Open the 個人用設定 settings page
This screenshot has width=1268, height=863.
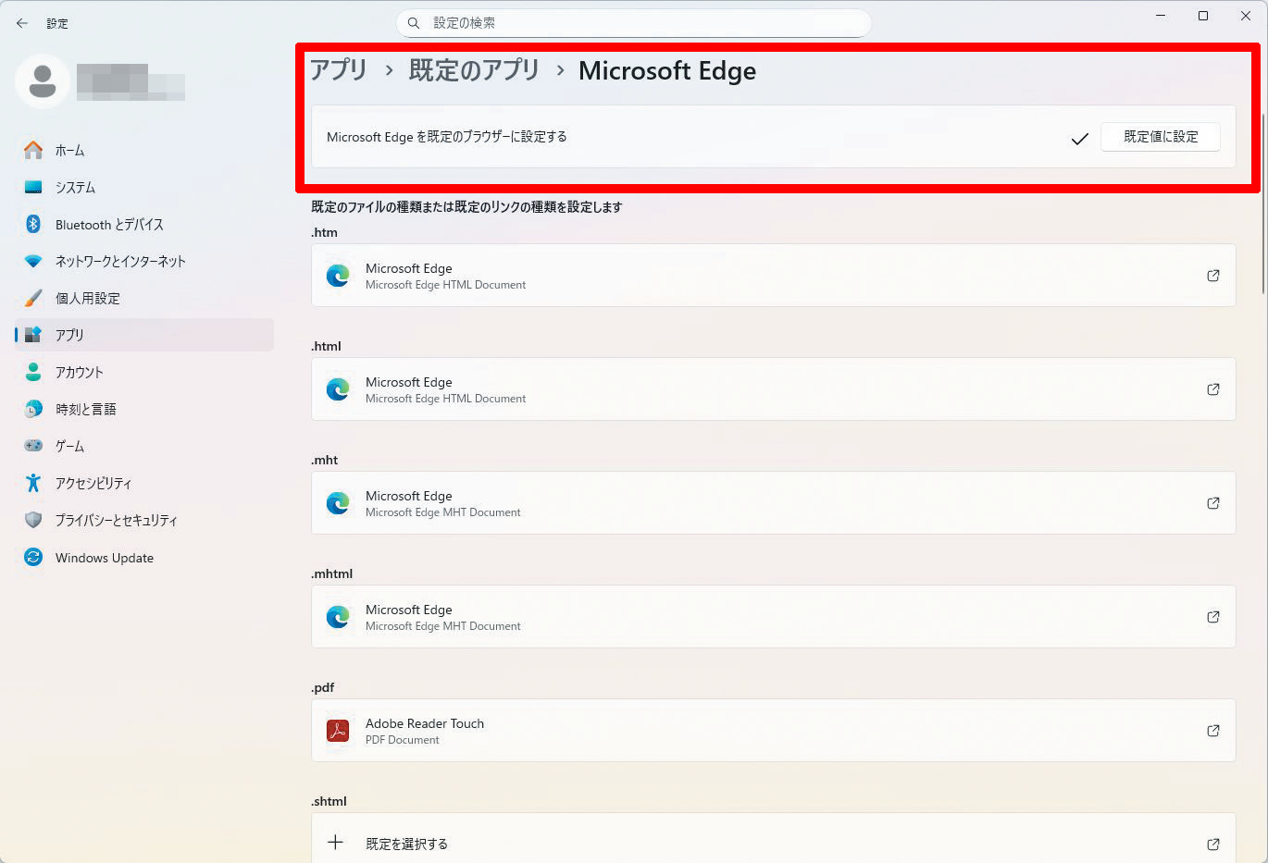click(88, 298)
